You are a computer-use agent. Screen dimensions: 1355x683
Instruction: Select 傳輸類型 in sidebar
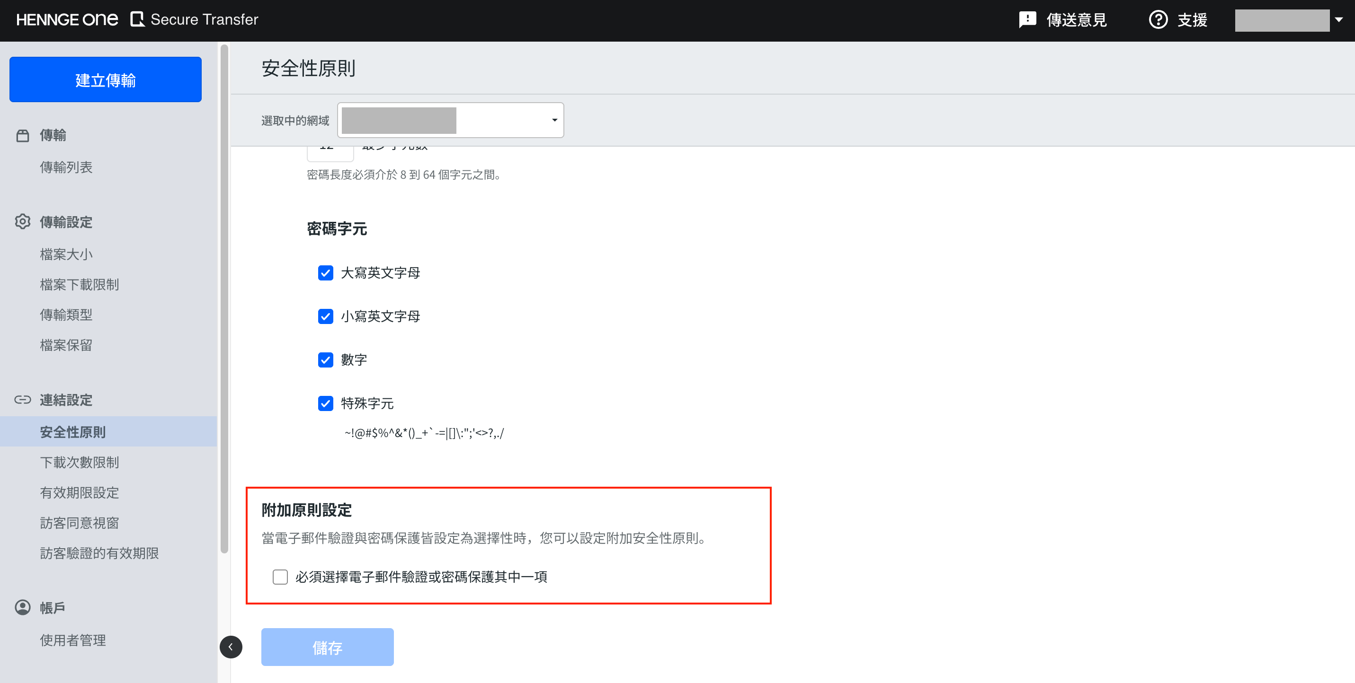[x=66, y=315]
